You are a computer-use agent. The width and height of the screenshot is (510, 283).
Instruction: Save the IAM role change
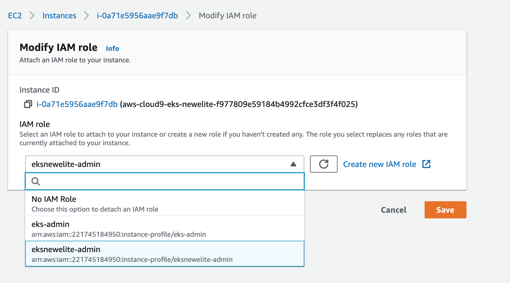coord(445,210)
